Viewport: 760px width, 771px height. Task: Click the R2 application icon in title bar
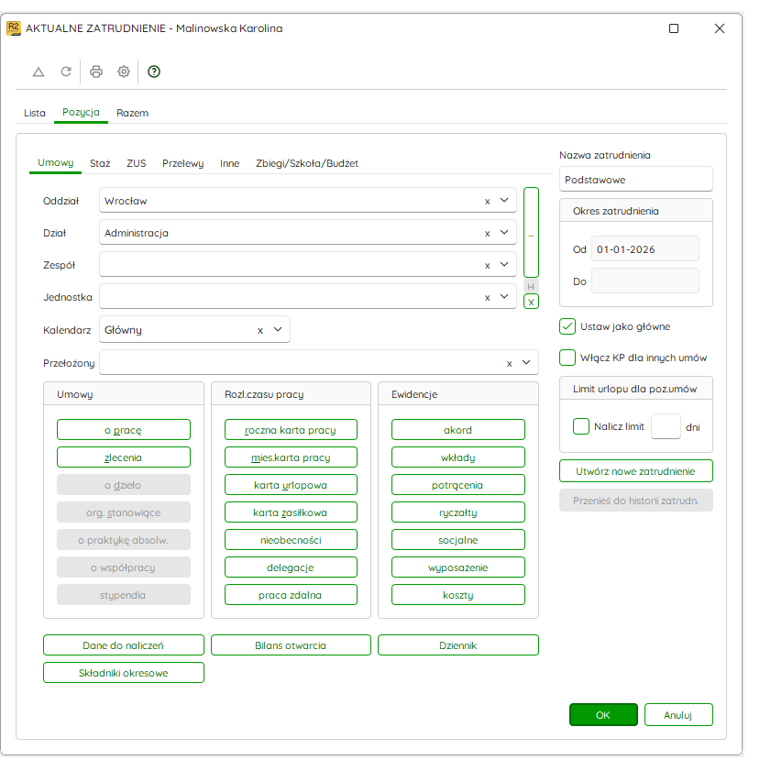coord(13,28)
